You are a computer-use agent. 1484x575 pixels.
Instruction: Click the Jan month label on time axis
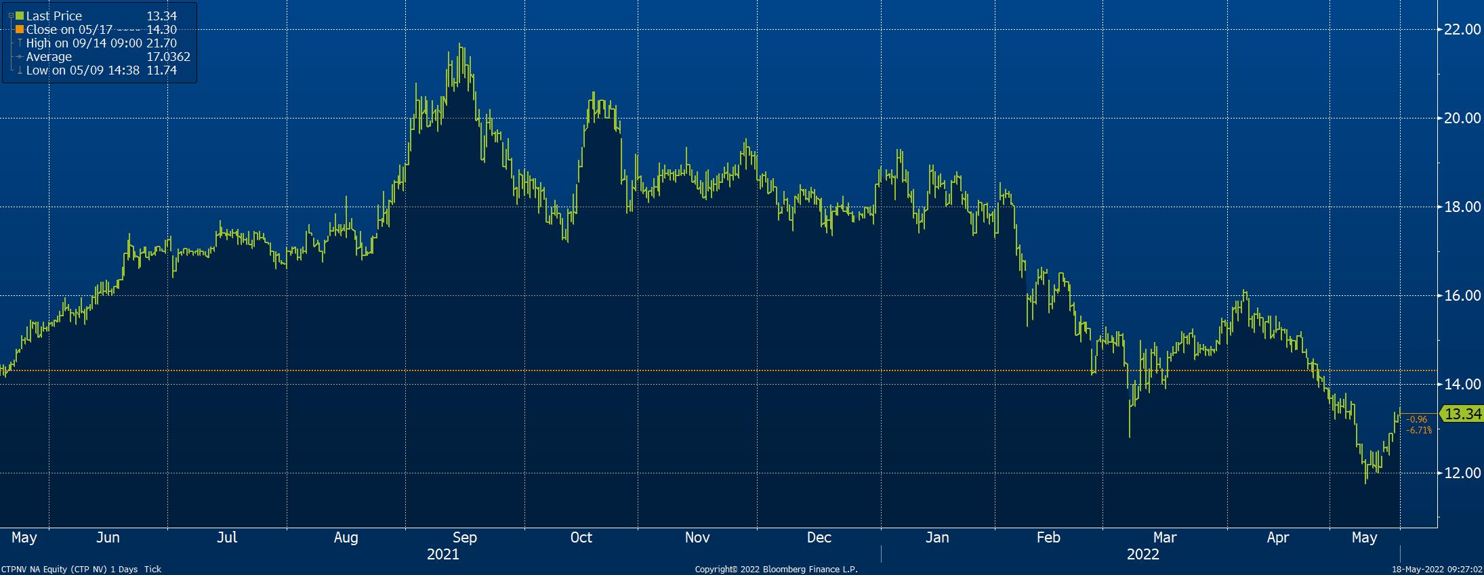click(x=936, y=538)
